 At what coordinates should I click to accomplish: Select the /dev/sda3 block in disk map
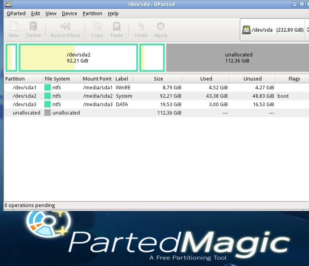click(x=152, y=58)
